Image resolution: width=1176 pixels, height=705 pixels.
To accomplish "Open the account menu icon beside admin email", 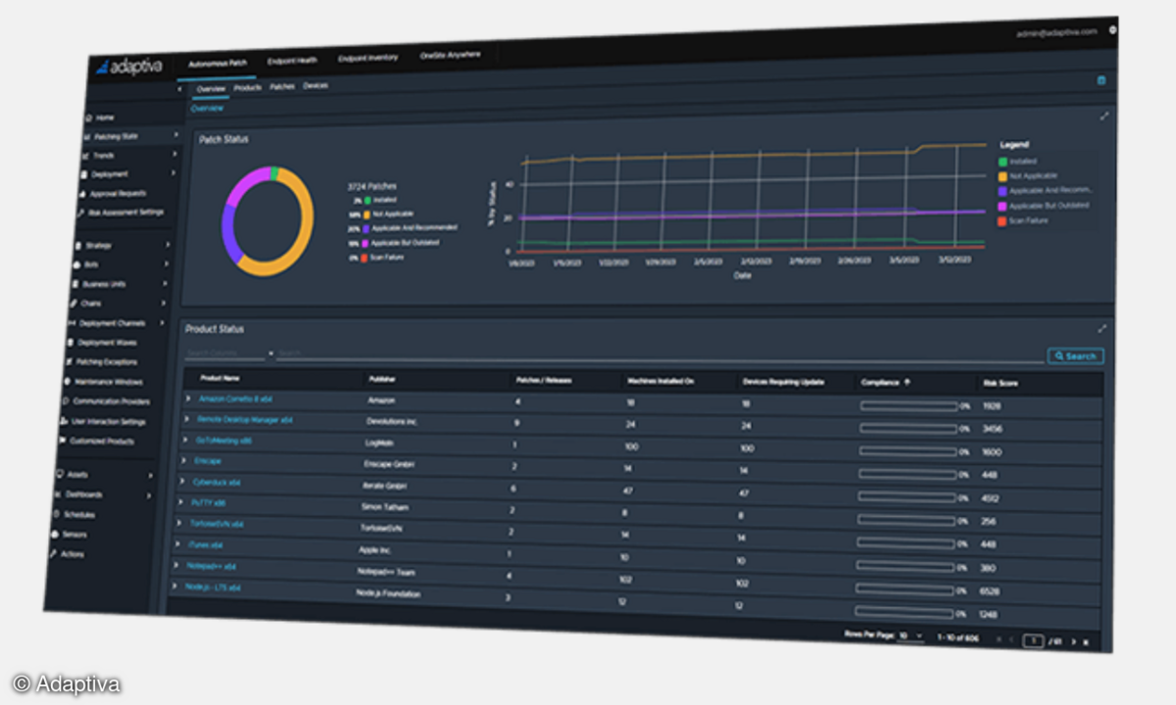I will click(x=1113, y=30).
